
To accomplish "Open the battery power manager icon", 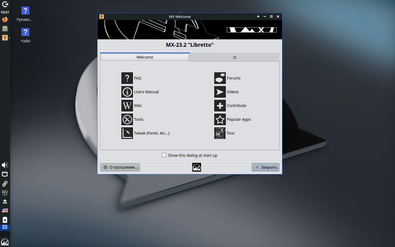I will pyautogui.click(x=5, y=220).
